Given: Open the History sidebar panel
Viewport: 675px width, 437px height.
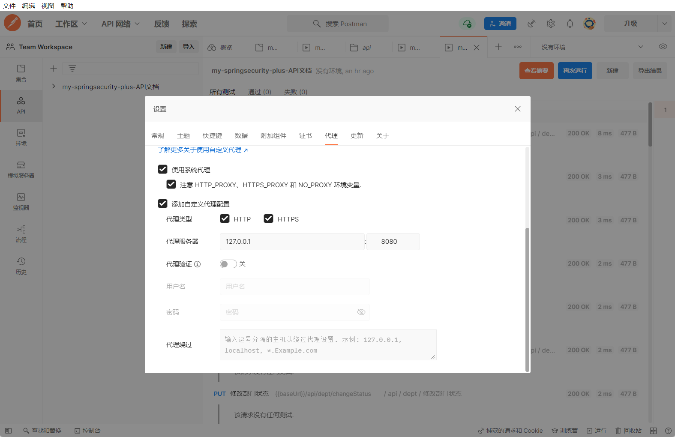Looking at the screenshot, I should click(21, 266).
